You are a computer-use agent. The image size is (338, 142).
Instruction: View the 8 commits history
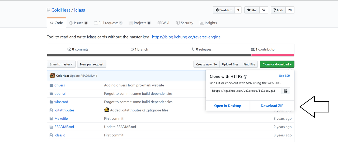click(78, 49)
